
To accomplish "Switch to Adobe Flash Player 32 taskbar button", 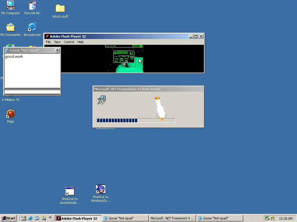I will pyautogui.click(x=78, y=218).
